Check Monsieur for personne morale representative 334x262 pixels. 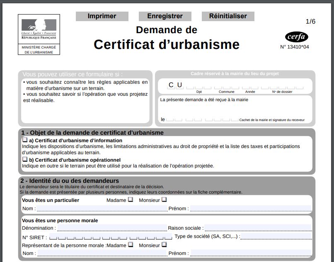point(164,245)
